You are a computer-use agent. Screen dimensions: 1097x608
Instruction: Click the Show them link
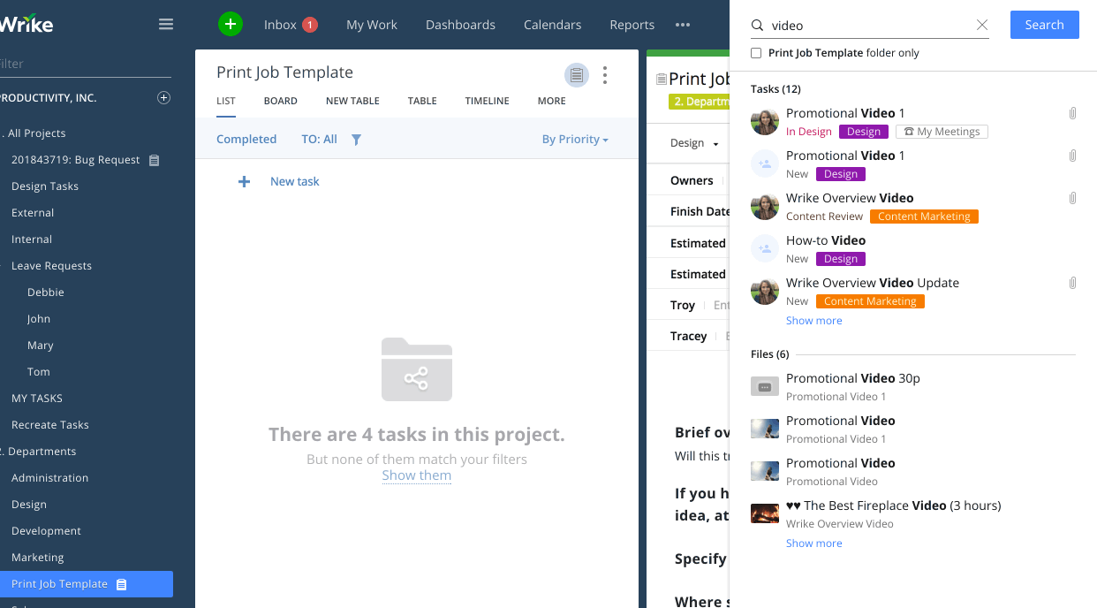pyautogui.click(x=417, y=475)
